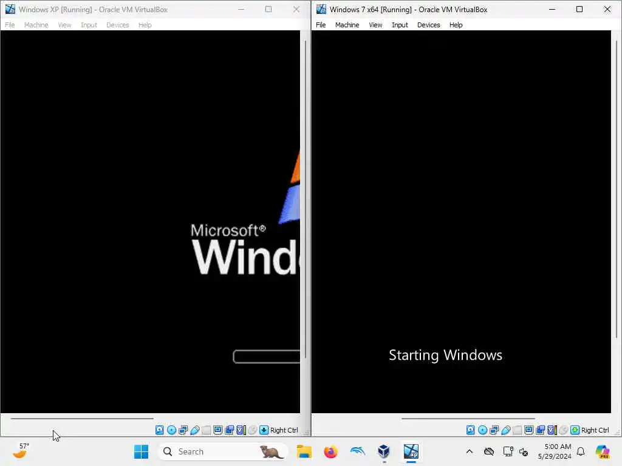
Task: Open Machine menu in Windows 7 x64 window
Action: [x=347, y=25]
